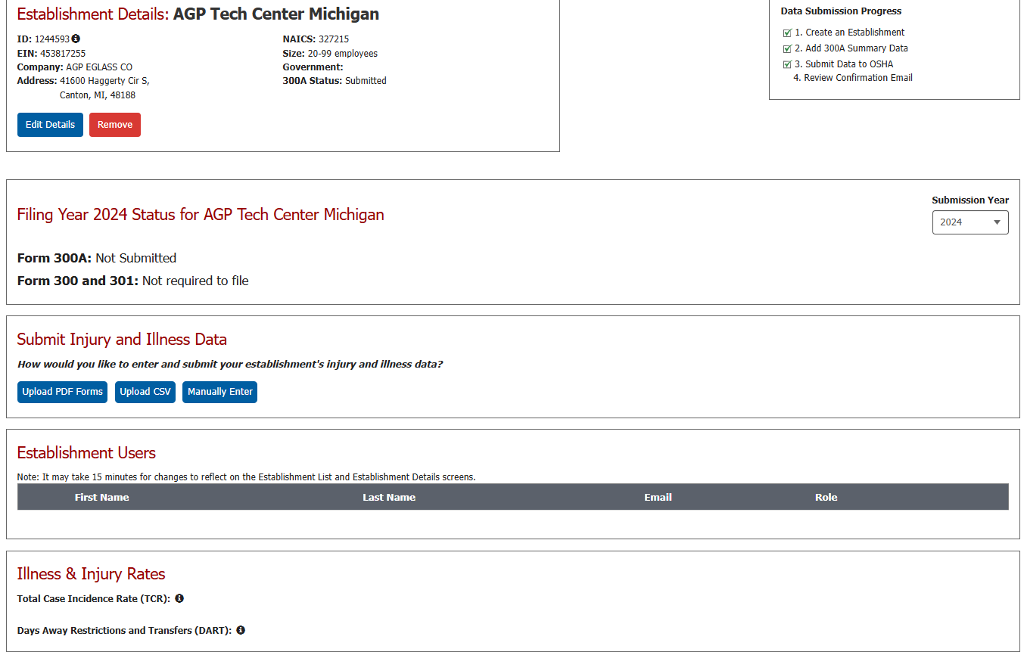Choose the Upload CSV option
Image resolution: width=1024 pixels, height=652 pixels.
145,392
